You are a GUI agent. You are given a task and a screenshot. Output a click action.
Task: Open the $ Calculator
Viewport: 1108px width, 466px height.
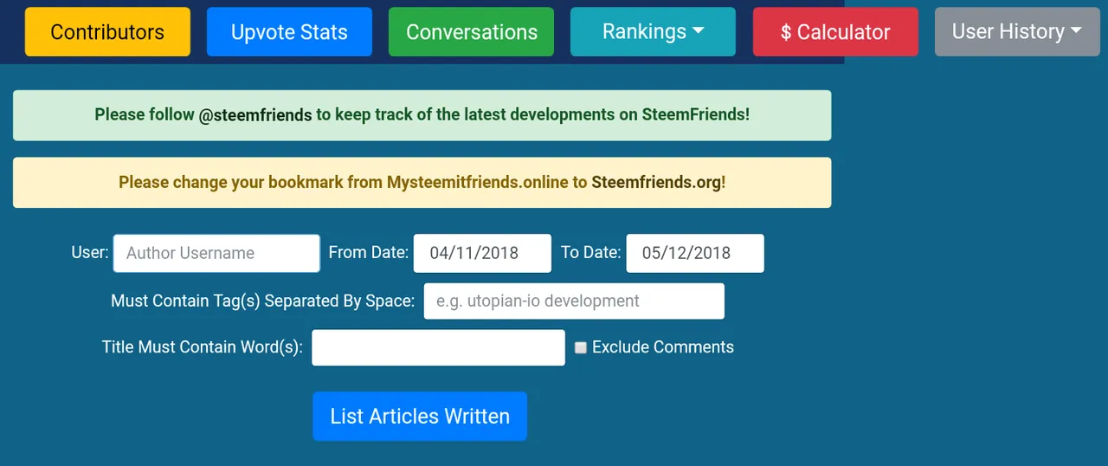(835, 32)
